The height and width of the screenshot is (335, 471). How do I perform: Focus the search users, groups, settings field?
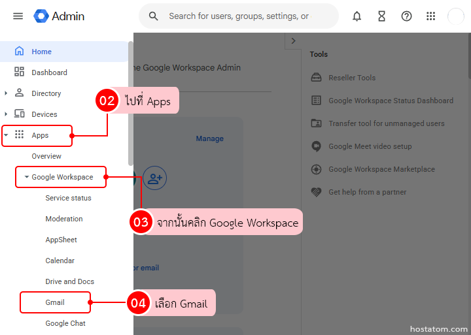(239, 16)
